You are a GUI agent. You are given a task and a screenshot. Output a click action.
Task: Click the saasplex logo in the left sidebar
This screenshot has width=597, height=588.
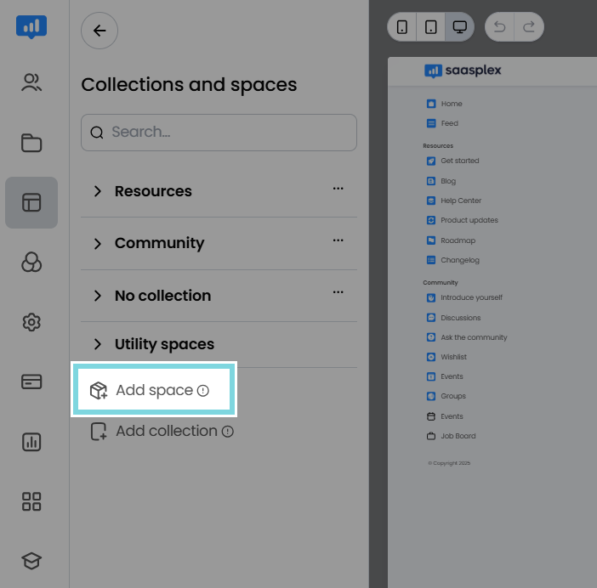pyautogui.click(x=31, y=26)
